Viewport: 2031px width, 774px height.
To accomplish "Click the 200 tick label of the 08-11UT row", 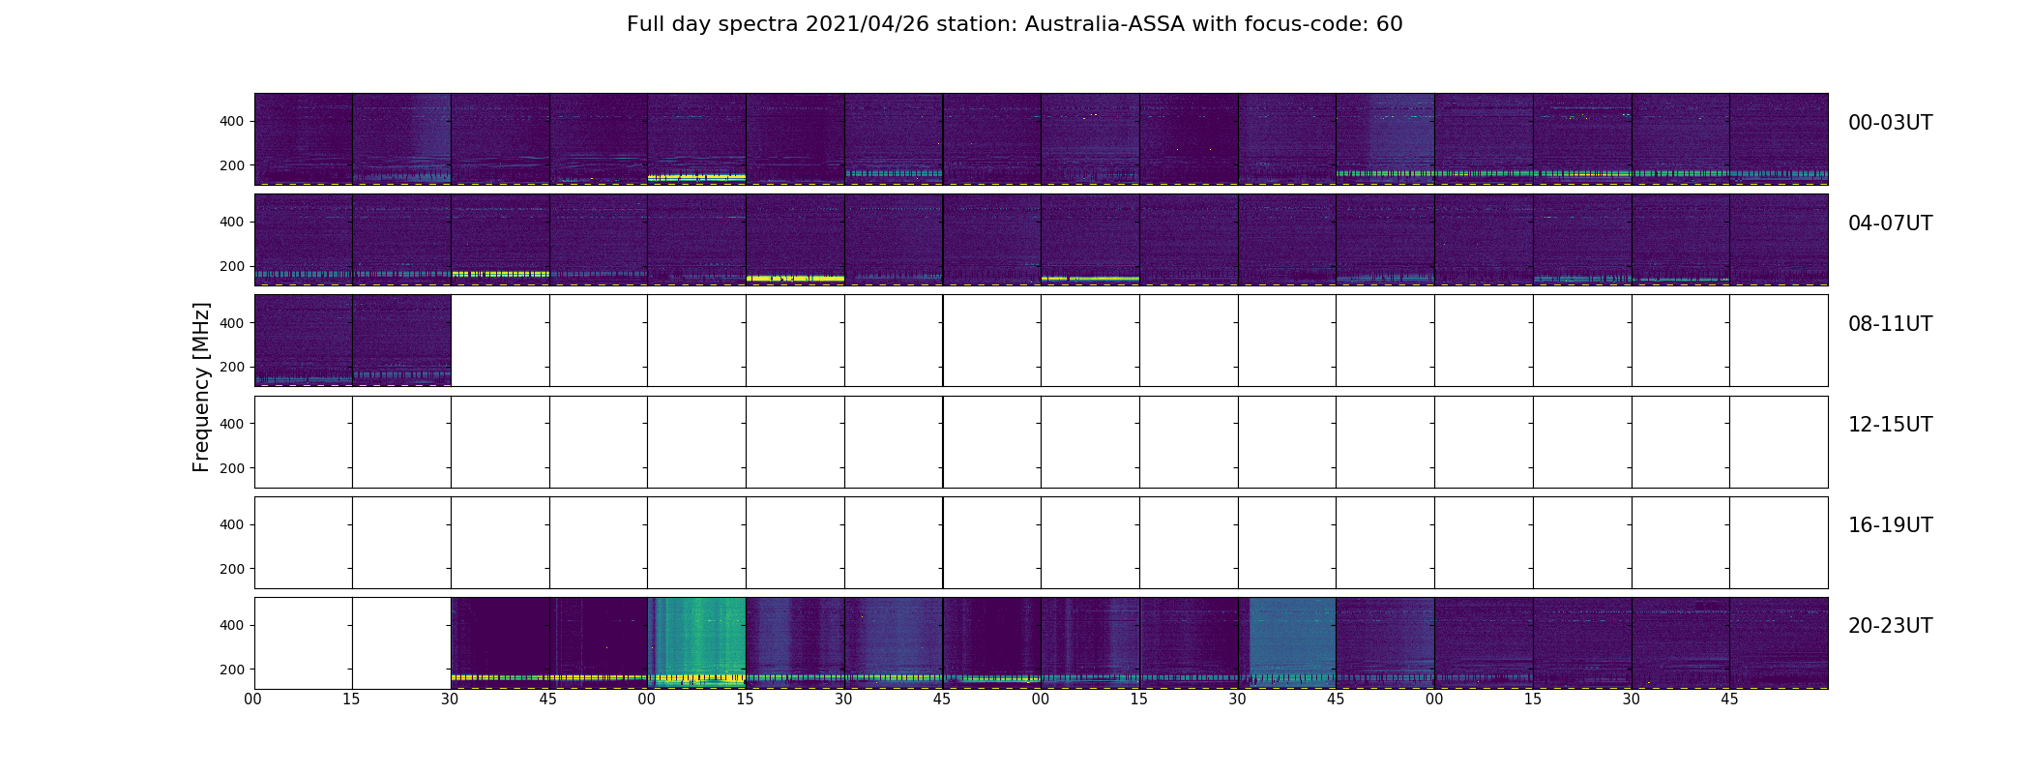I will (x=232, y=368).
